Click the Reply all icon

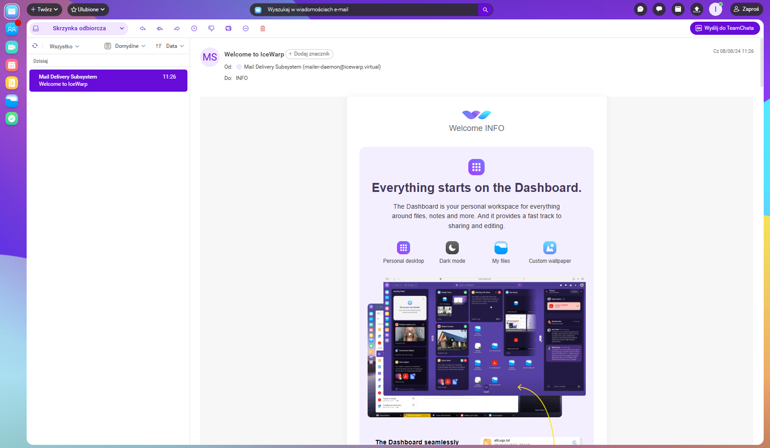pyautogui.click(x=160, y=28)
